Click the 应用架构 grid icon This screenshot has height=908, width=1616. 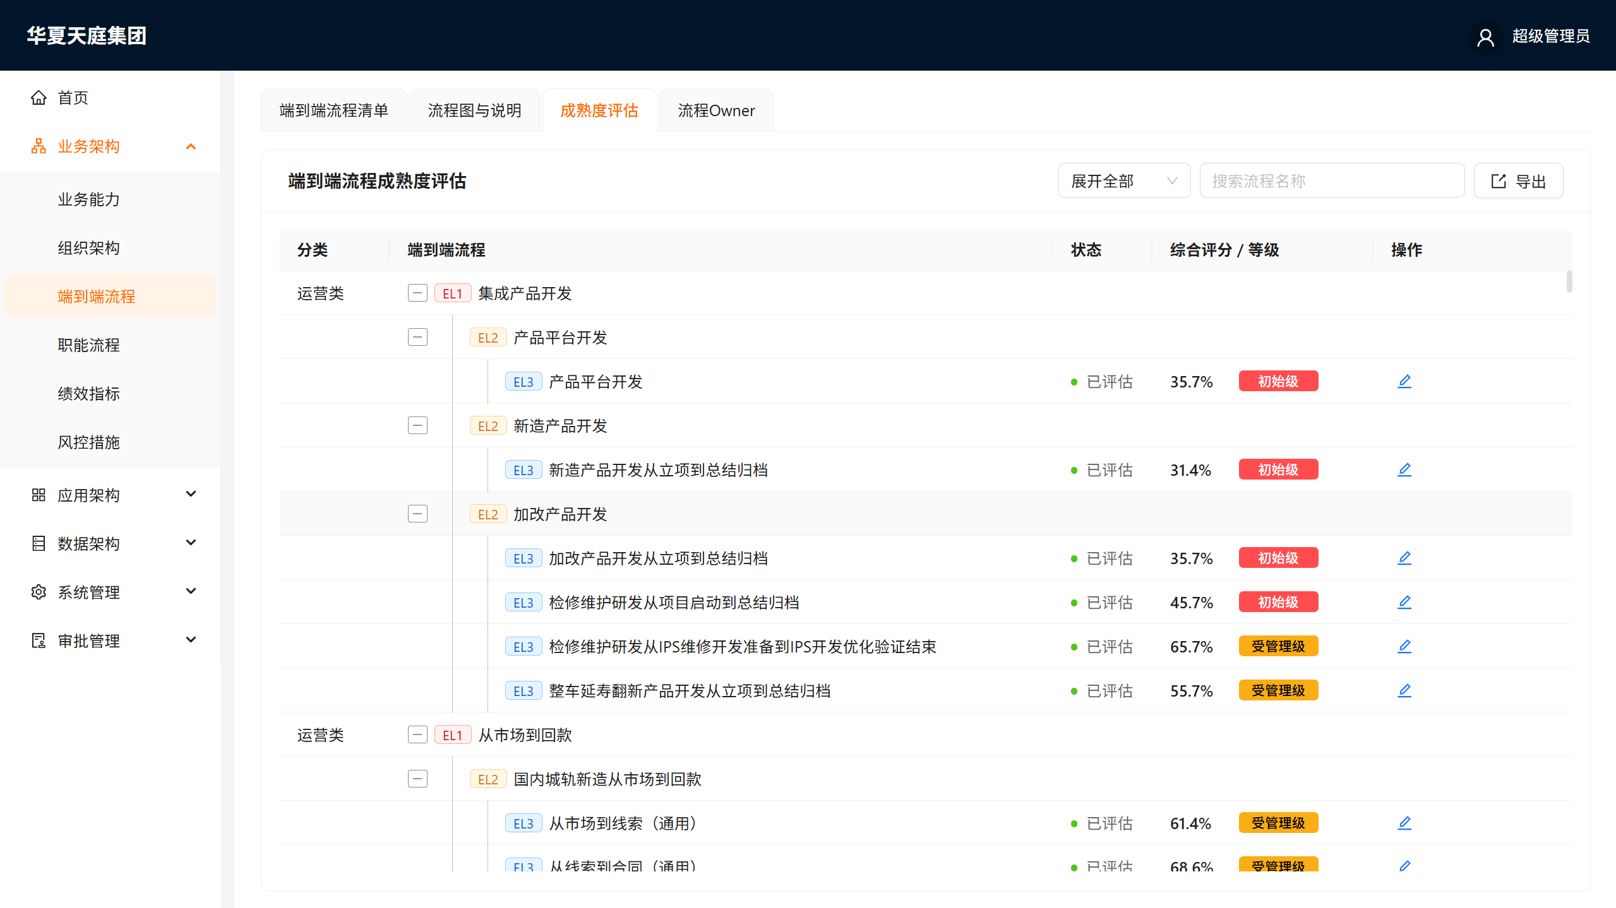tap(39, 495)
